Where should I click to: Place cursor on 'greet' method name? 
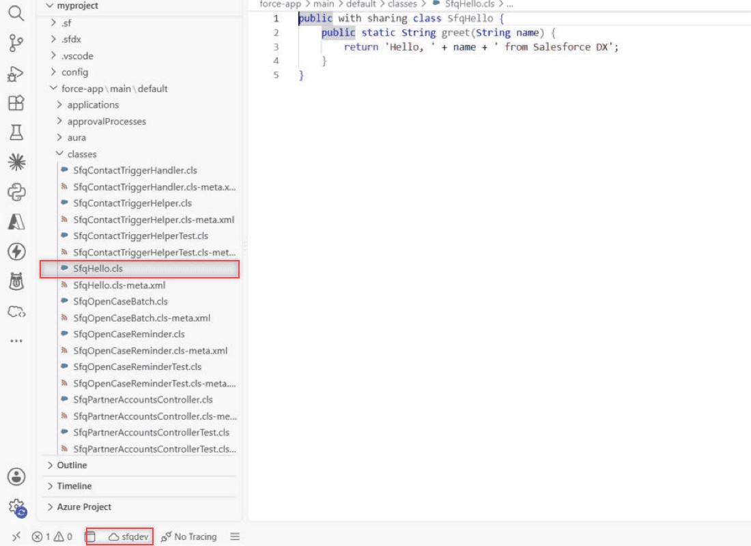click(x=456, y=33)
